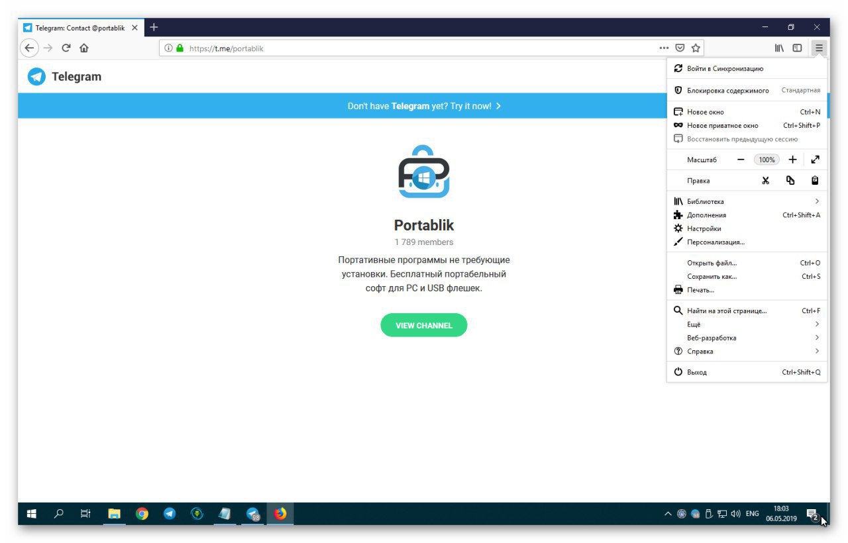The image size is (848, 543).
Task: Show hidden system tray icons
Action: [x=668, y=513]
